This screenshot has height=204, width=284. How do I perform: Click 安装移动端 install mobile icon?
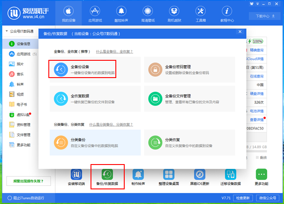coord(75,176)
